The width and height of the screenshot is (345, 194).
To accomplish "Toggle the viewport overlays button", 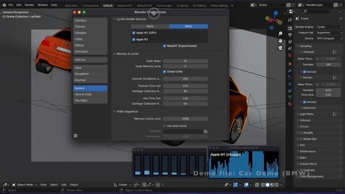I will [x=246, y=185].
